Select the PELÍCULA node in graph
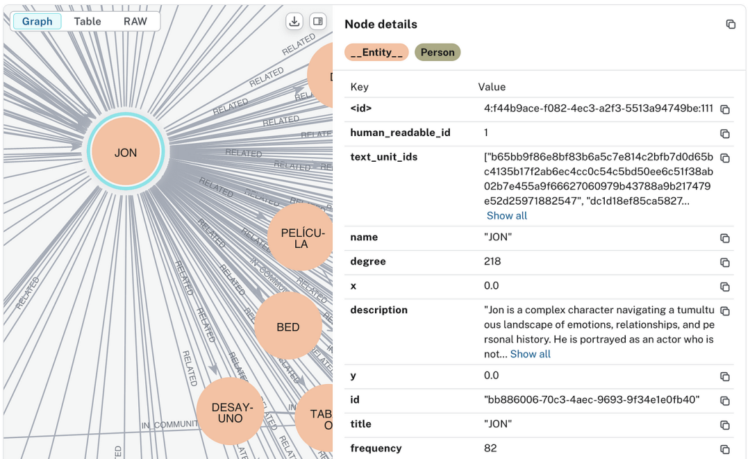This screenshot has width=750, height=459. point(300,238)
